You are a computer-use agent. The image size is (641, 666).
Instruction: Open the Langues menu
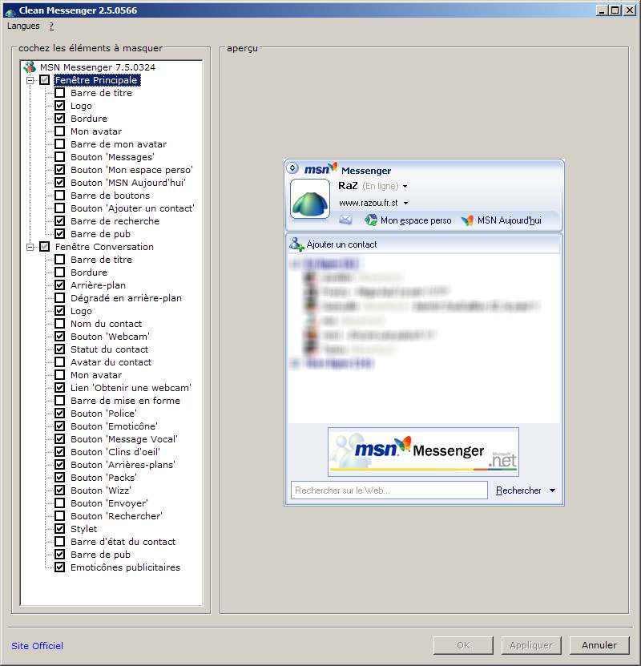coord(23,26)
